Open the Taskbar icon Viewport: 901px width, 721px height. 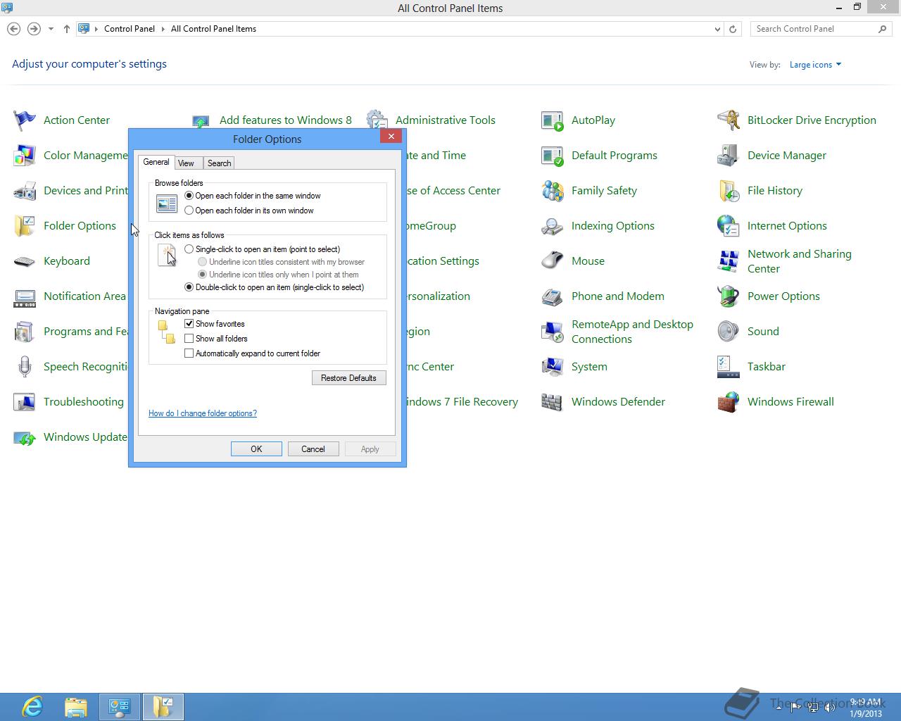(729, 367)
